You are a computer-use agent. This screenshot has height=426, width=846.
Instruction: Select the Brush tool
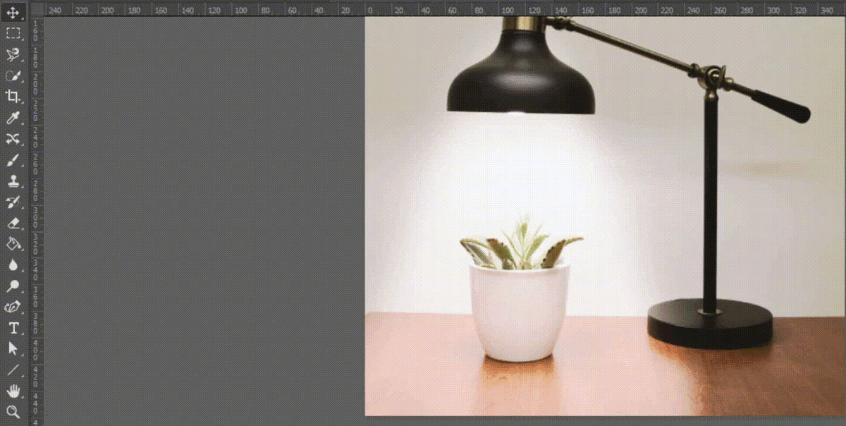pyautogui.click(x=13, y=160)
